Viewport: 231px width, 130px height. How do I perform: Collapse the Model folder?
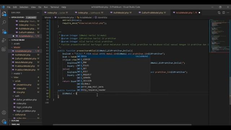[x=17, y=47]
